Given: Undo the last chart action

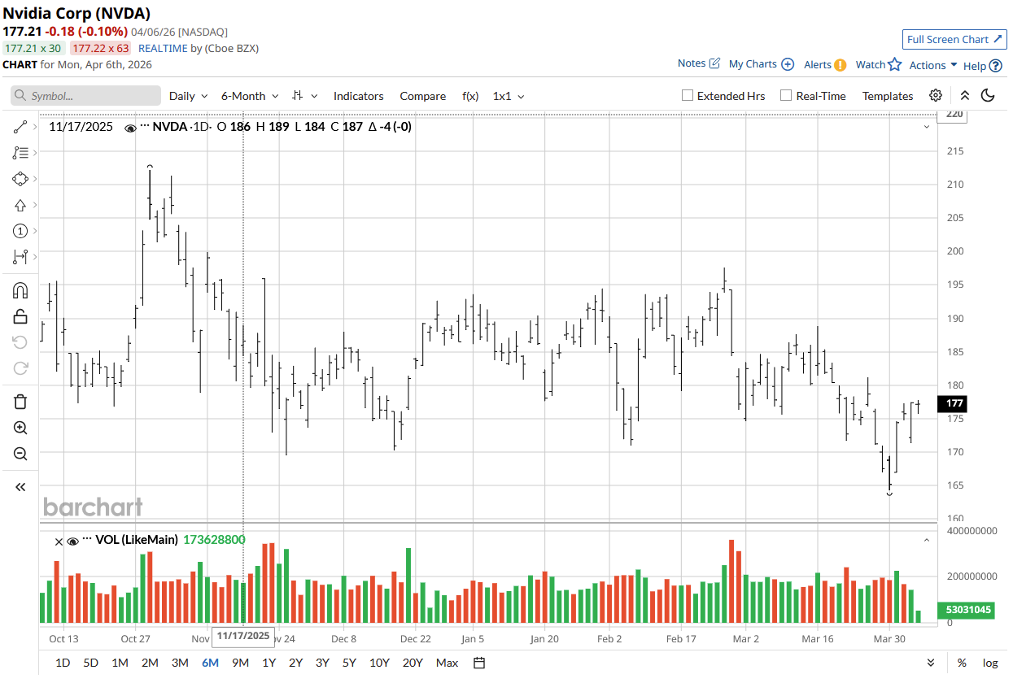Looking at the screenshot, I should pyautogui.click(x=20, y=342).
